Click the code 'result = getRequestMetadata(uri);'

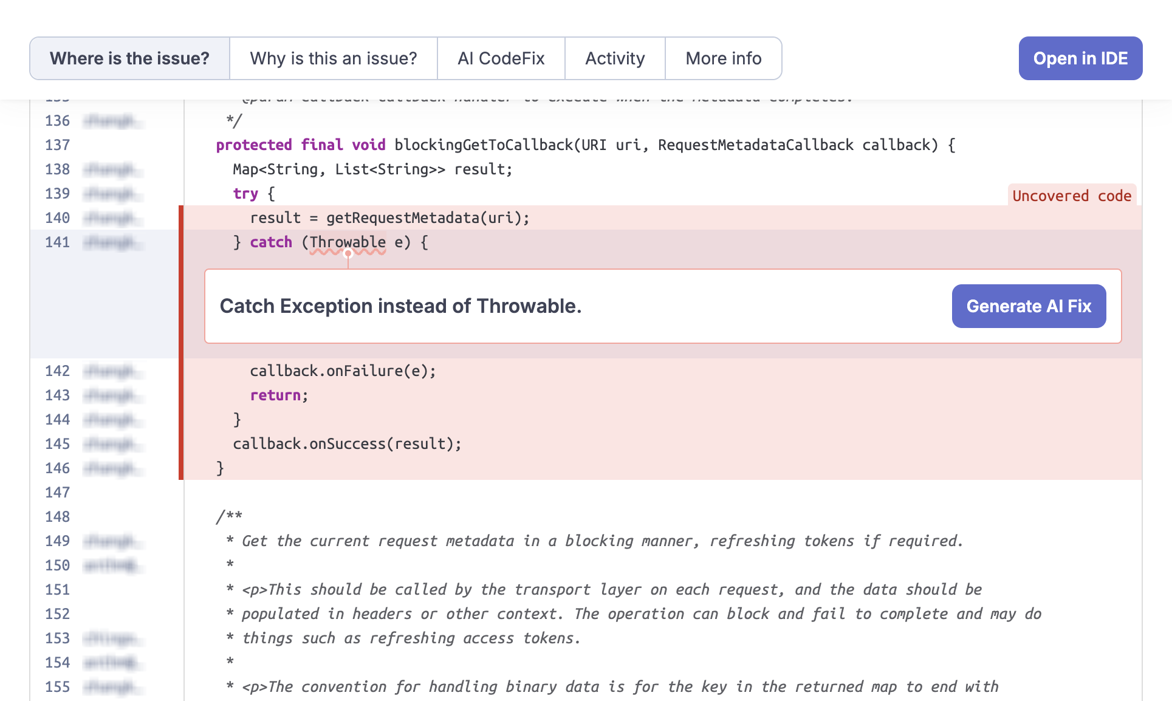389,218
